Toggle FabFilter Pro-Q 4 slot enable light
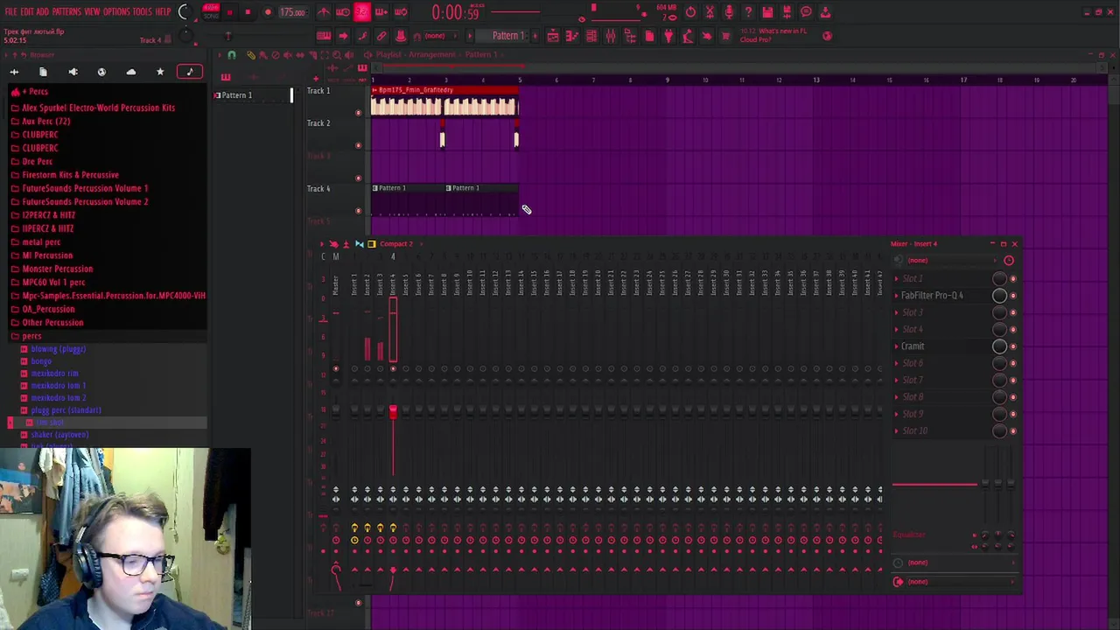Screen dimensions: 1120x630 (x=1013, y=296)
